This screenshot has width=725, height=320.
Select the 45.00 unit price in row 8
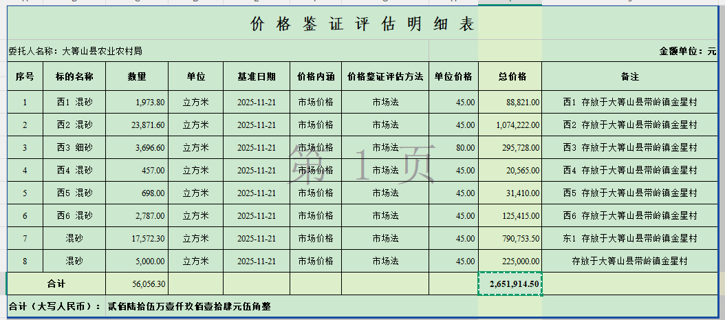(x=453, y=261)
